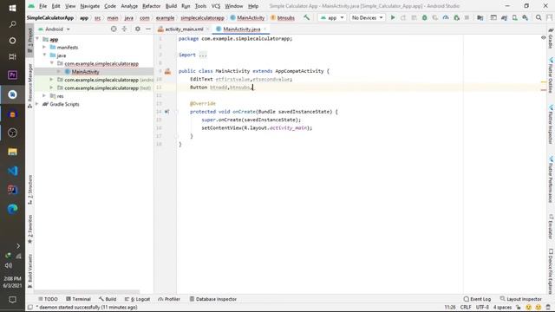The height and width of the screenshot is (312, 555).
Task: Click the 4 spaces indent indicator
Action: click(x=503, y=308)
